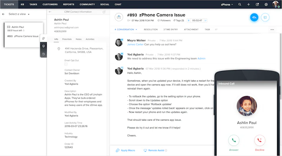Image resolution: width=282 pixels, height=156 pixels.
Task: Answer the inbound call
Action: (x=234, y=140)
